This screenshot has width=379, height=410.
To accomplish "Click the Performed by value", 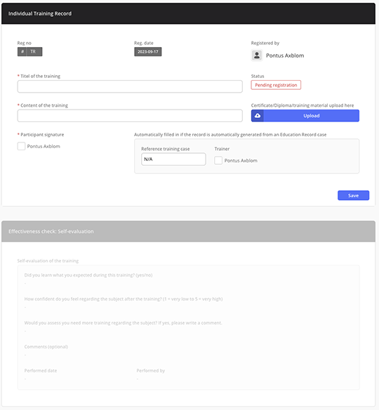I will (138, 378).
